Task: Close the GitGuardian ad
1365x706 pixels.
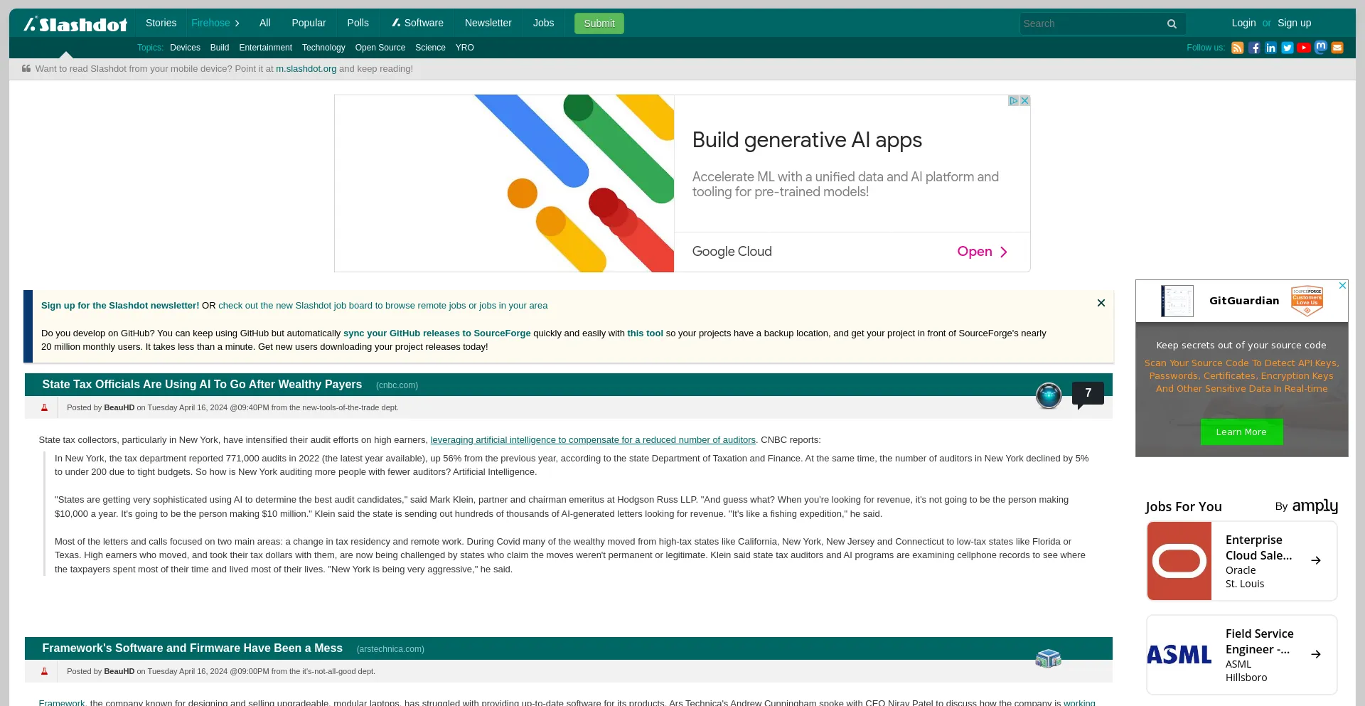Action: [1342, 285]
